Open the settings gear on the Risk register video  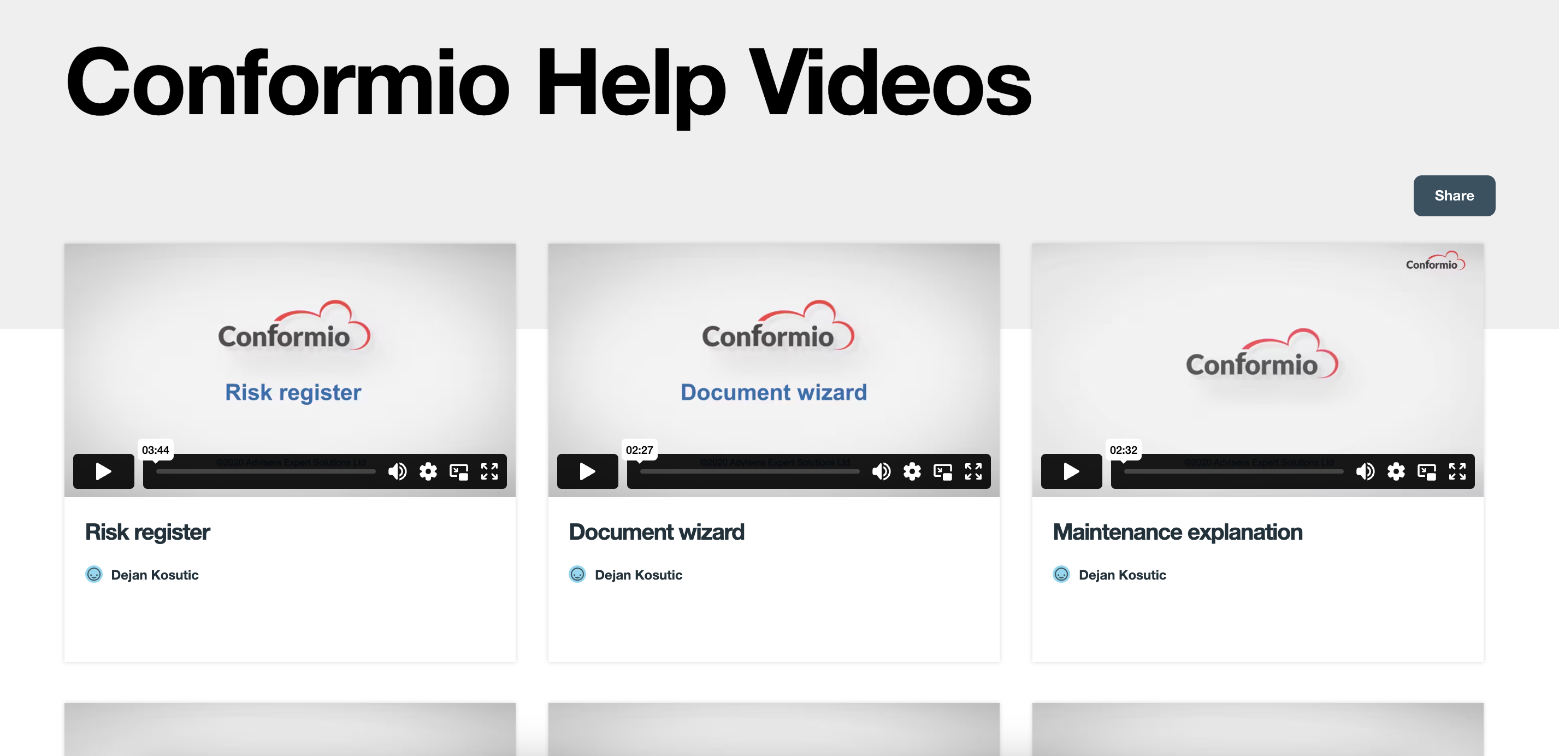[428, 471]
